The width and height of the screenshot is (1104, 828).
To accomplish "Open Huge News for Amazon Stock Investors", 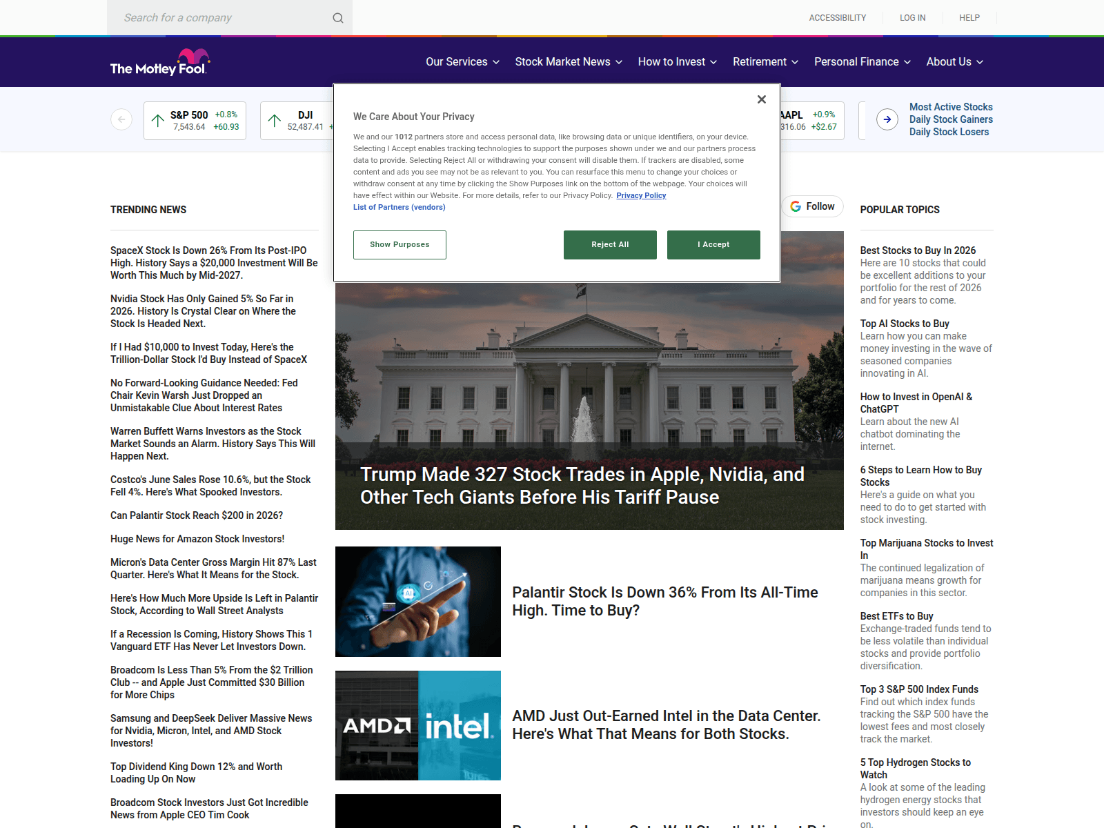I will [x=197, y=539].
